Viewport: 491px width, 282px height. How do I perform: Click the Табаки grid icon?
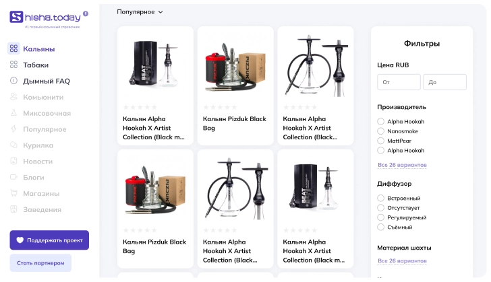(13, 65)
